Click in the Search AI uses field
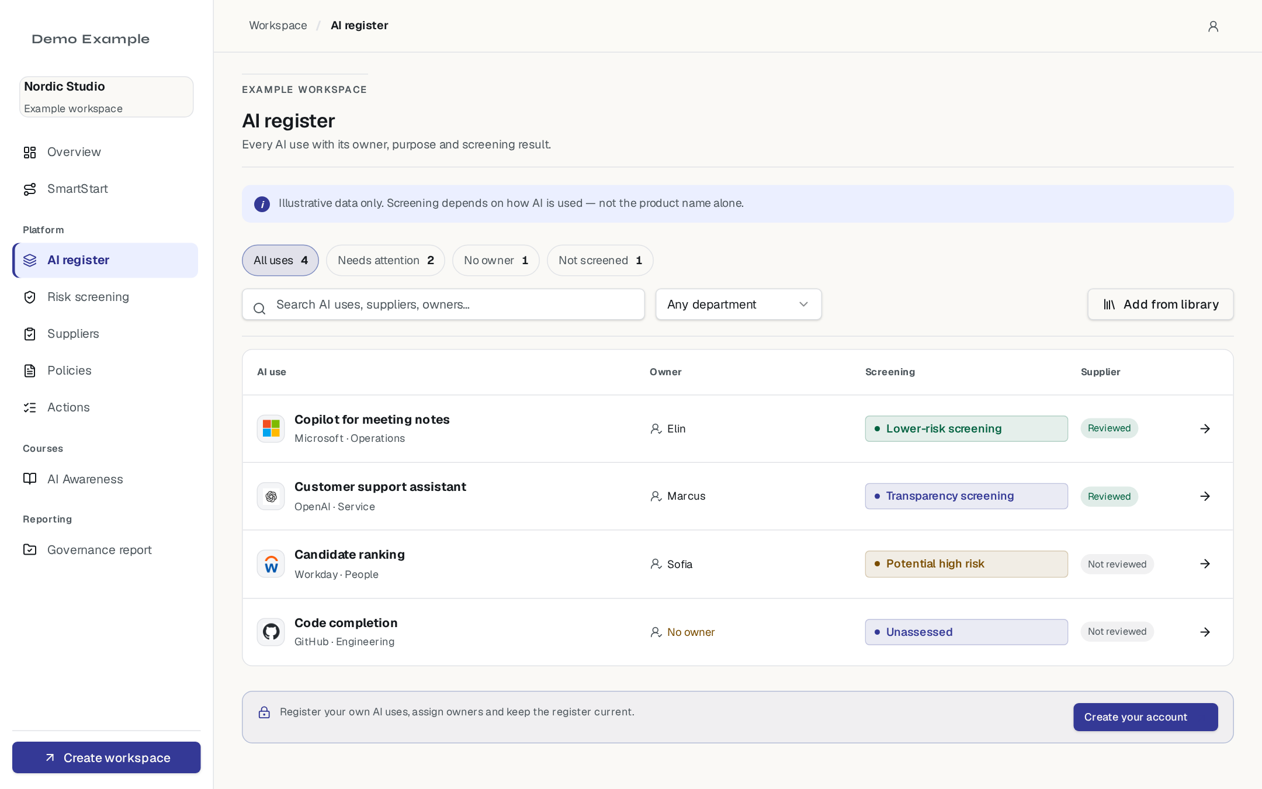1262x789 pixels. 443,304
